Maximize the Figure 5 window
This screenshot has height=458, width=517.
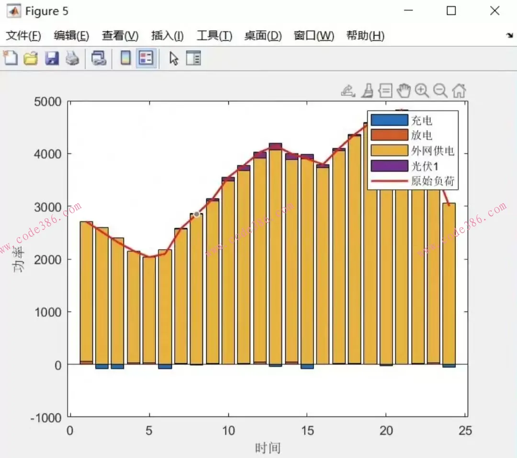[x=451, y=11]
